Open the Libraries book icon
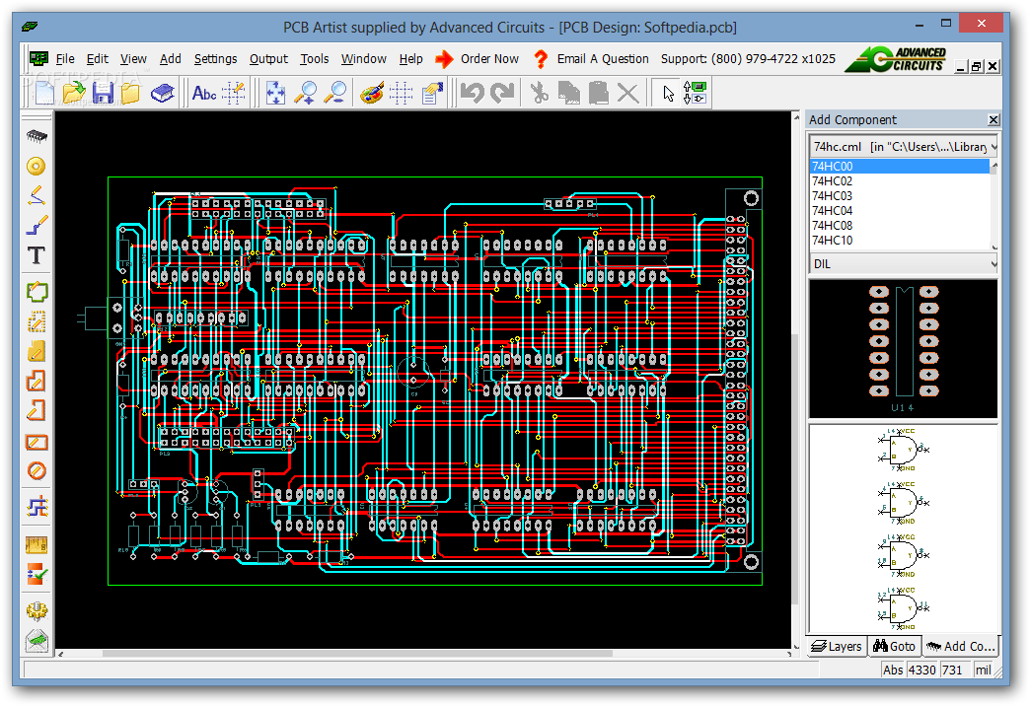 coord(162,93)
